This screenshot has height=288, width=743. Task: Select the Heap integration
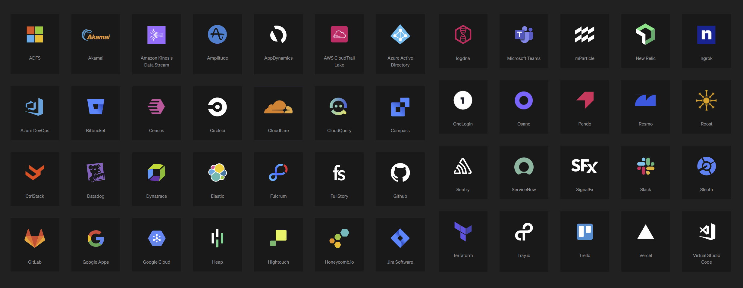click(218, 245)
